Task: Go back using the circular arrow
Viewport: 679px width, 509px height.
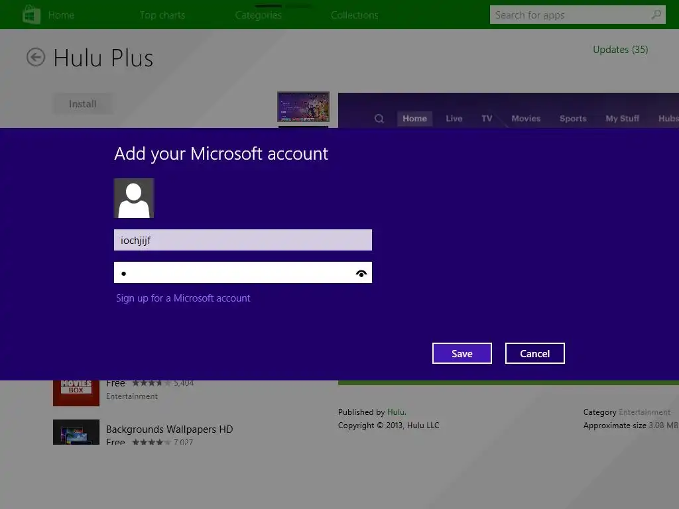Action: (x=36, y=57)
